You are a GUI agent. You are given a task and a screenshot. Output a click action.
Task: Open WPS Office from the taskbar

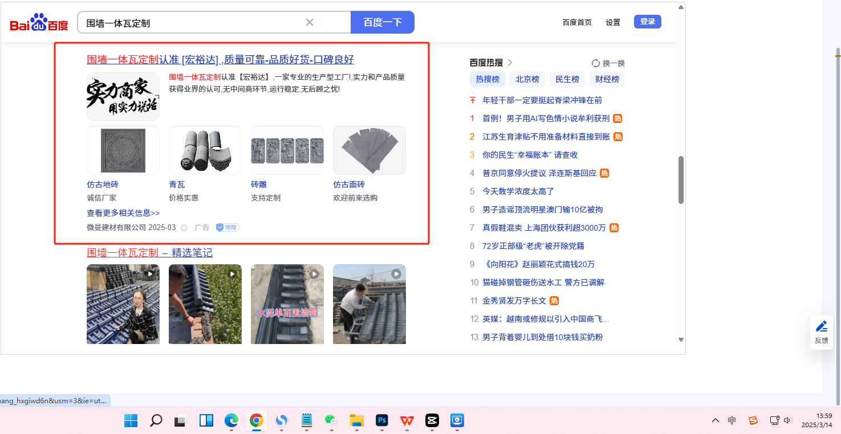407,421
